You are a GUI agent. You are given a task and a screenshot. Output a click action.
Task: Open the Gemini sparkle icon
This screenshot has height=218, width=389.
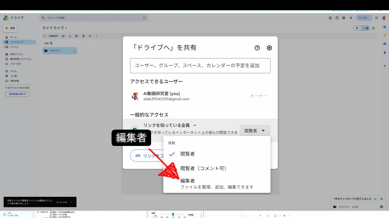coord(351,18)
